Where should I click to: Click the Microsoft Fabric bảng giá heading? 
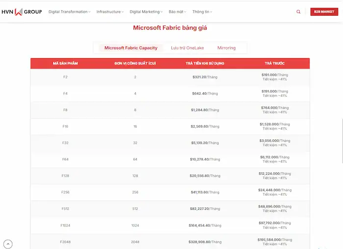170,28
